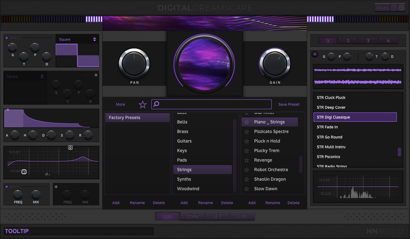Star the Plucky Trem preset
Screen dimensions: 410x239
247,151
